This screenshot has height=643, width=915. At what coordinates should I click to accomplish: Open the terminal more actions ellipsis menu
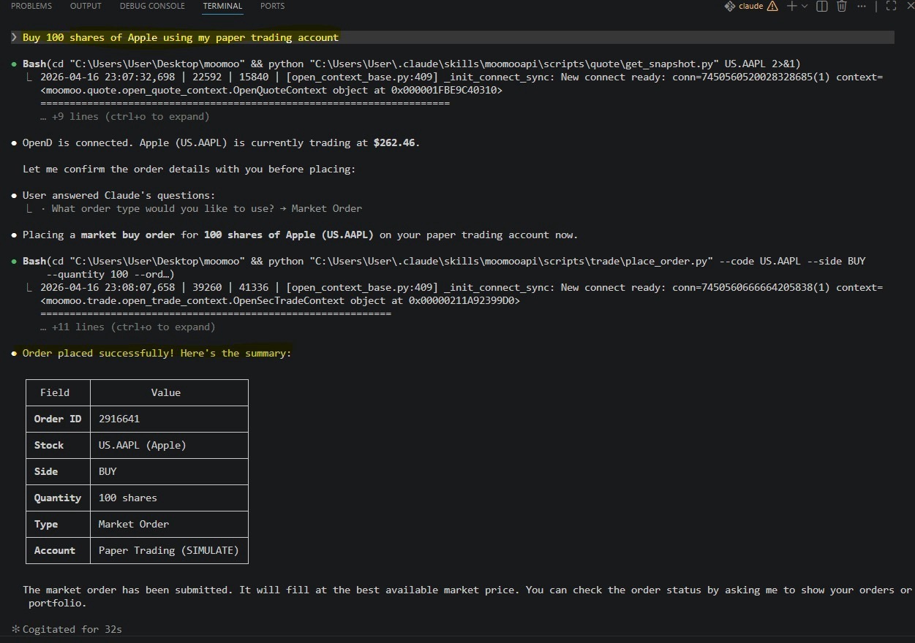(x=862, y=6)
